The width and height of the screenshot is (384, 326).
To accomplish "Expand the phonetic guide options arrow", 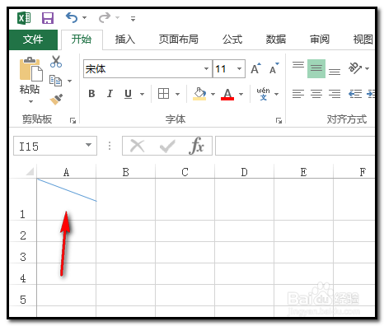I will [x=277, y=95].
